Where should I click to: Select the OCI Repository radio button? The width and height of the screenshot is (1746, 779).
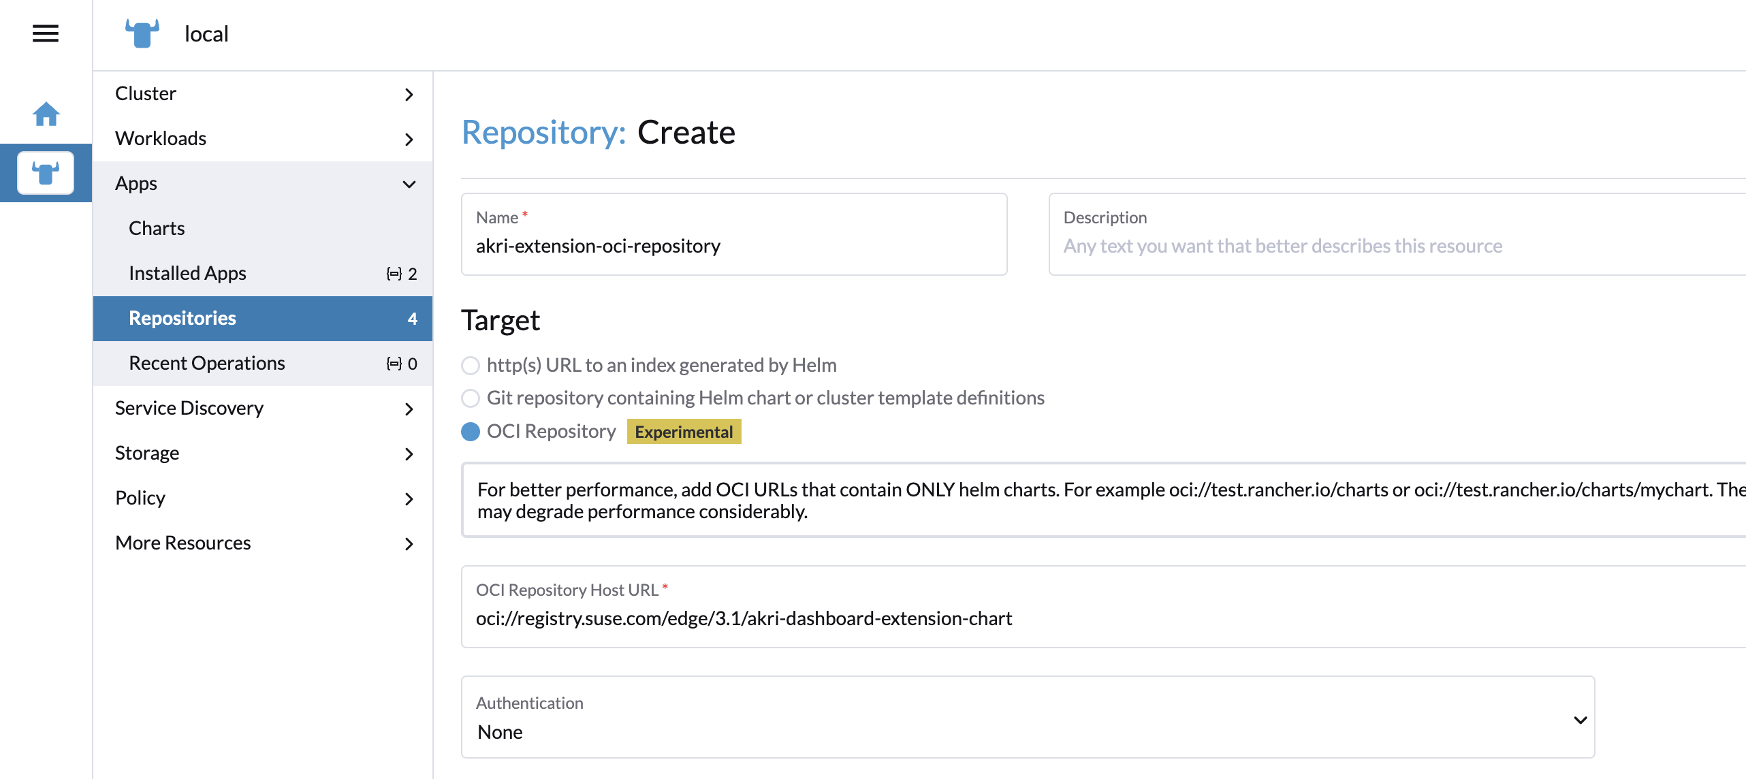(471, 432)
